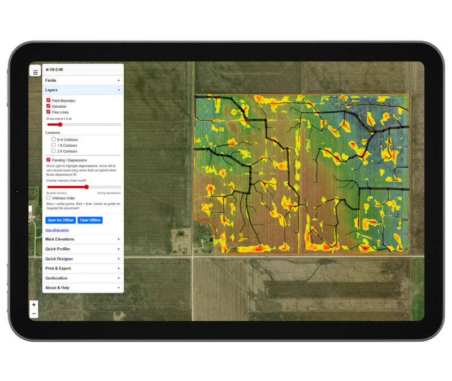
Task: Click the map zoom out minus button
Action: click(x=34, y=313)
